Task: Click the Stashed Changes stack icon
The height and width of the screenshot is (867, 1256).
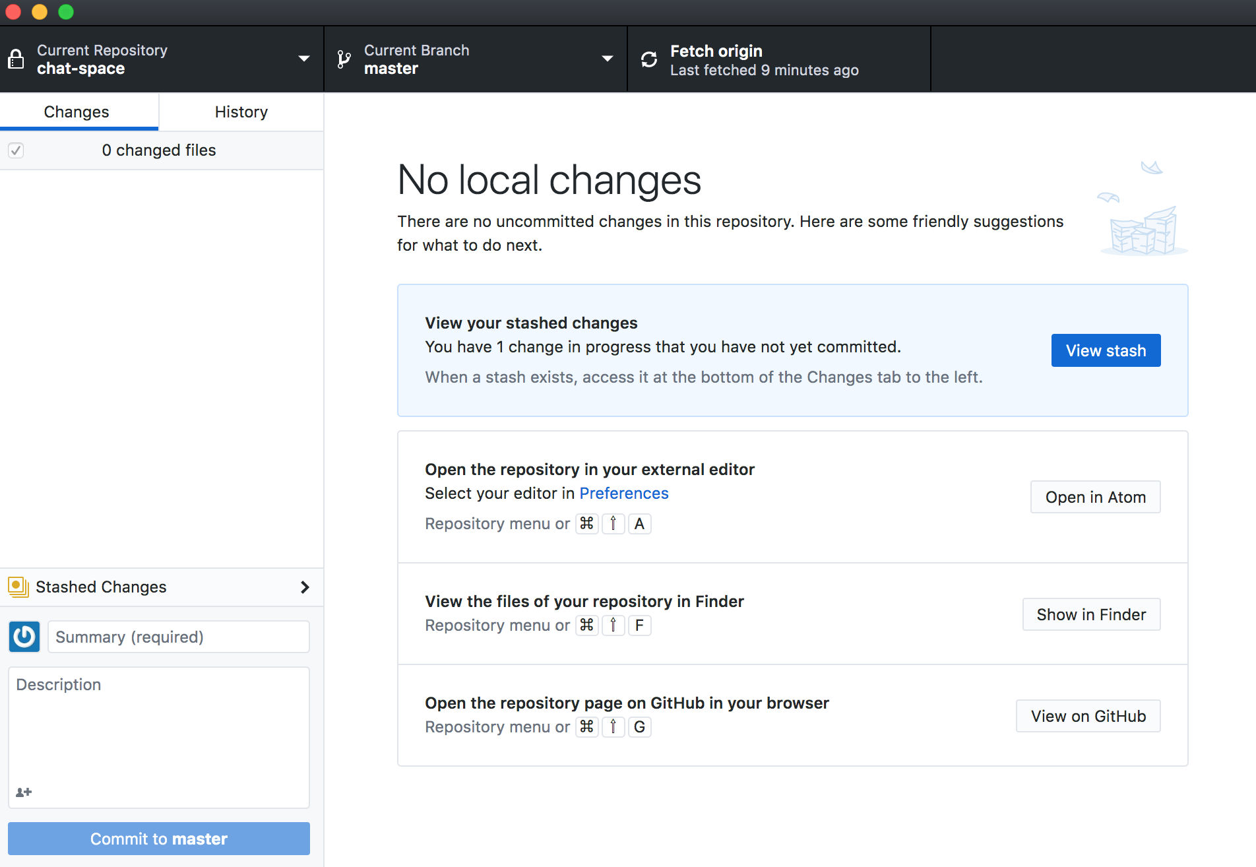Action: (18, 587)
